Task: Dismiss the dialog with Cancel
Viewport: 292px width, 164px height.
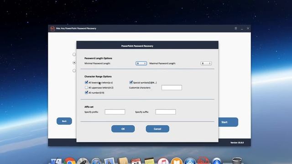Action: [157, 128]
